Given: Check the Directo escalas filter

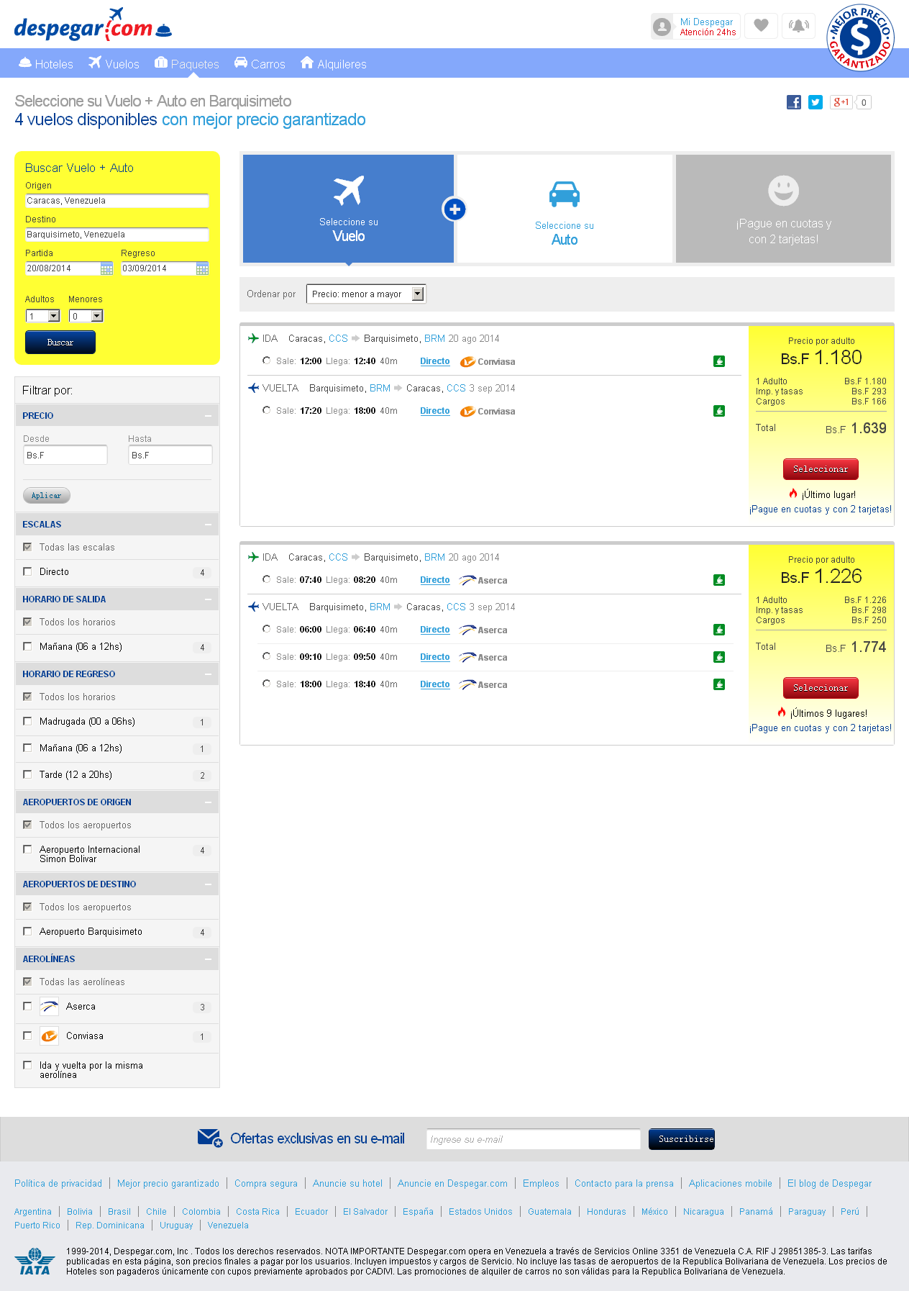Looking at the screenshot, I should click(x=27, y=571).
